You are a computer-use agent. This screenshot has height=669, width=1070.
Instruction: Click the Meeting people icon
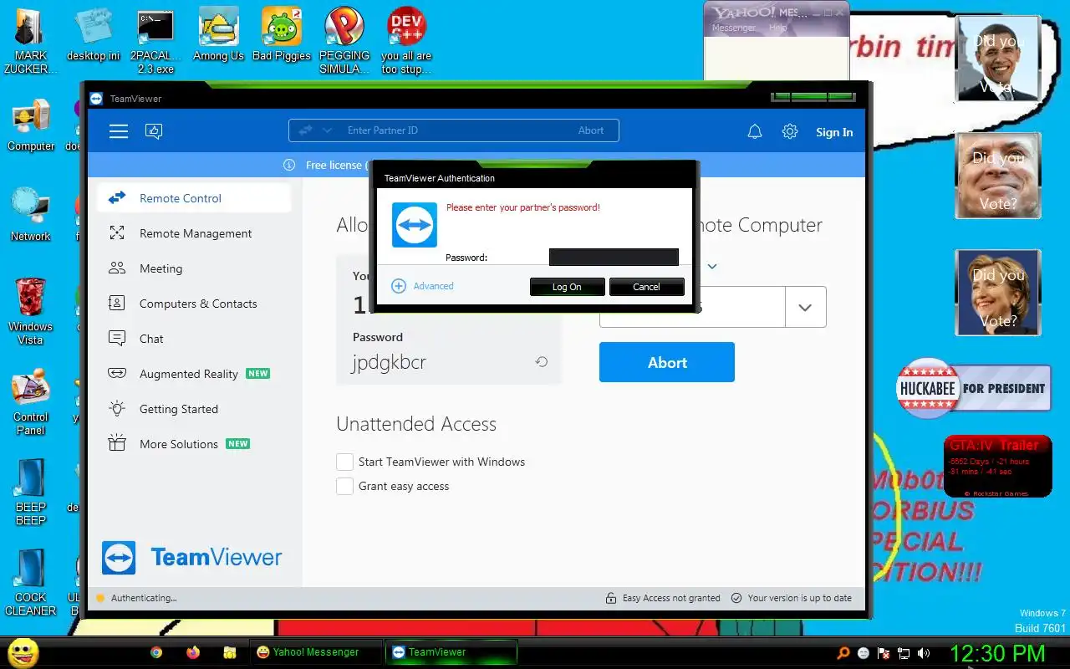pos(117,268)
